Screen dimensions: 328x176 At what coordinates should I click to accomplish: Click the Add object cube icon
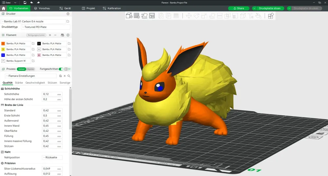(129, 16)
